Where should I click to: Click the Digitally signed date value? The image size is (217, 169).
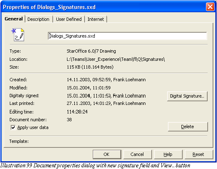(x=106, y=96)
